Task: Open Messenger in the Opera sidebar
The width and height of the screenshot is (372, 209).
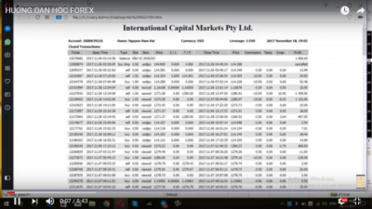Action: pos(7,28)
